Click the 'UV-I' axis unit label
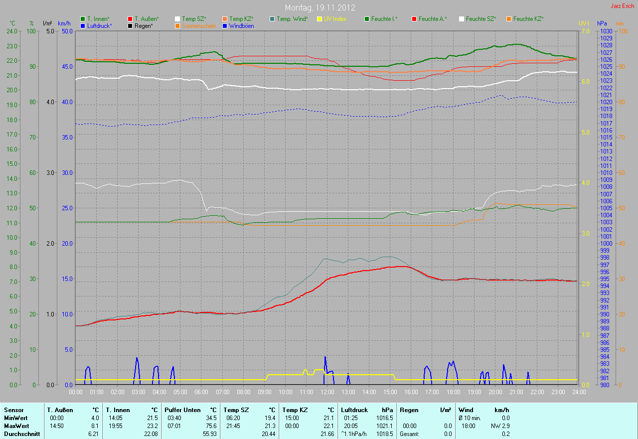The width and height of the screenshot is (638, 439). click(x=584, y=23)
